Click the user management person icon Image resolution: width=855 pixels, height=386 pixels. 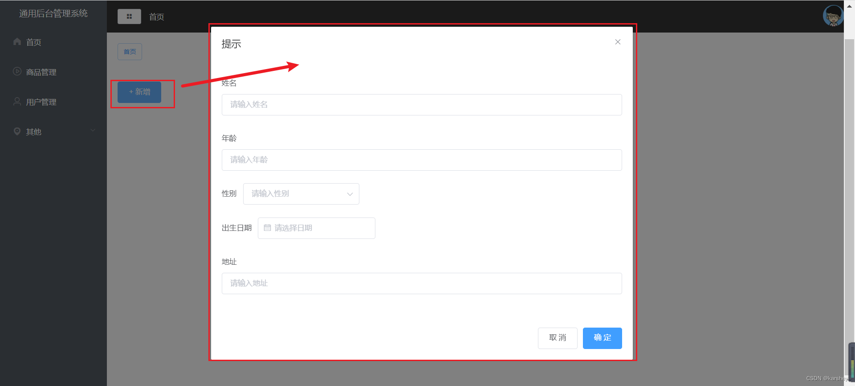17,101
